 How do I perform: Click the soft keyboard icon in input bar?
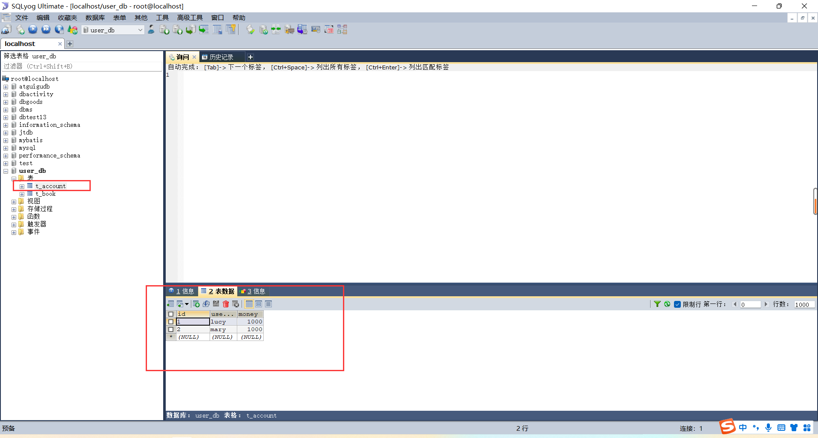pyautogui.click(x=781, y=428)
